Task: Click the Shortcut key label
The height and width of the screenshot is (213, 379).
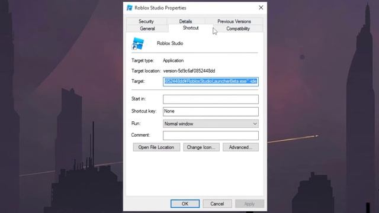Action: 144,111
